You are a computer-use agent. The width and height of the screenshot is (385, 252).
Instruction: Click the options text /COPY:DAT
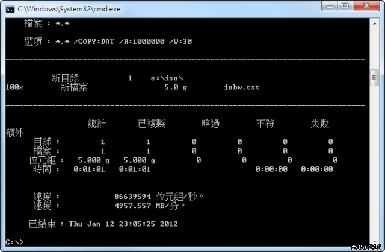(x=94, y=42)
